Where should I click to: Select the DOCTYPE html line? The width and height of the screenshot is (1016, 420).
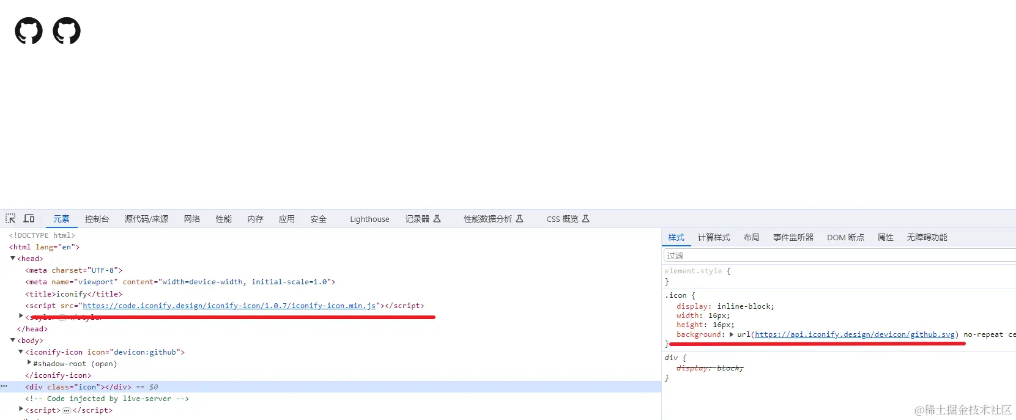(42, 235)
